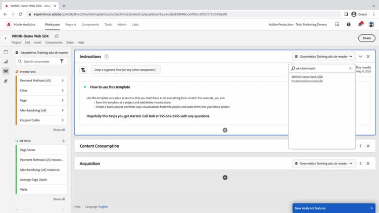Image resolution: width=379 pixels, height=213 pixels.
Task: Click the footer Help link
Action: point(77,207)
